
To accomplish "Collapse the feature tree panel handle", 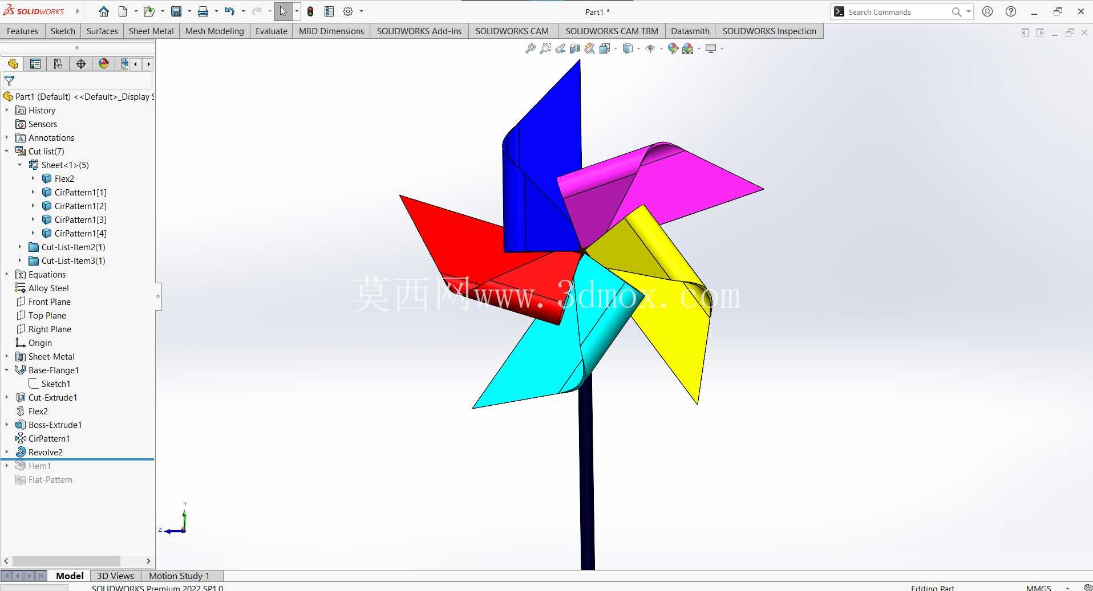I will (x=158, y=296).
